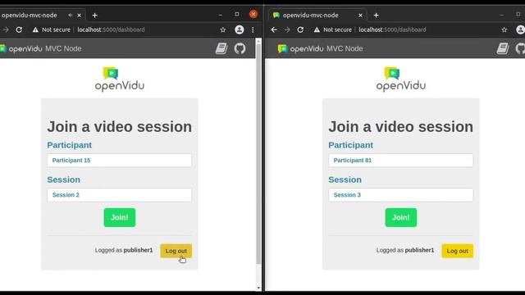The image size is (525, 295).
Task: Click left address bar localhost:5000/dashboard
Action: pyautogui.click(x=112, y=29)
